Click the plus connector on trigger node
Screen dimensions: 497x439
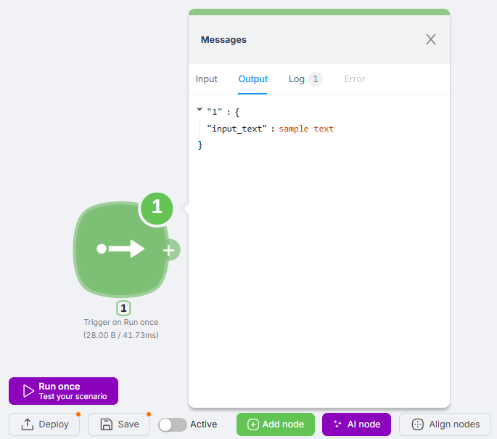coord(169,250)
